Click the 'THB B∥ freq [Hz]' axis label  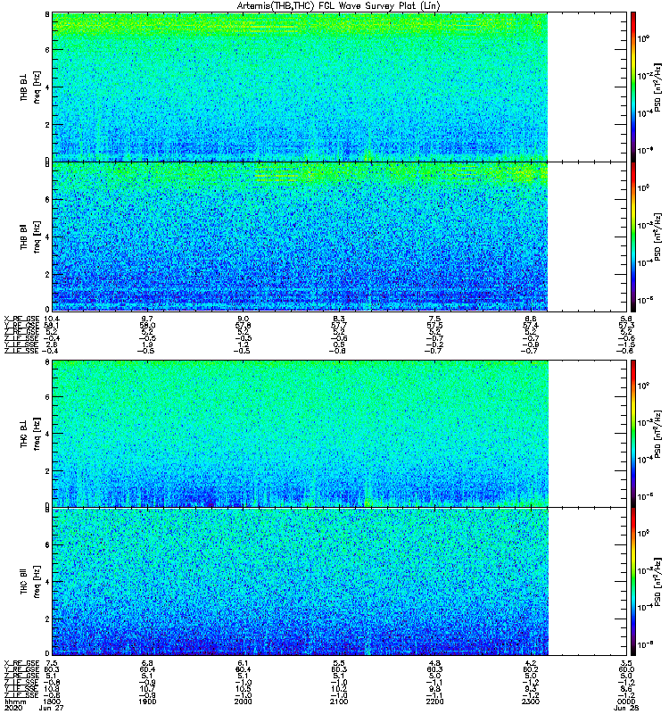click(30, 237)
